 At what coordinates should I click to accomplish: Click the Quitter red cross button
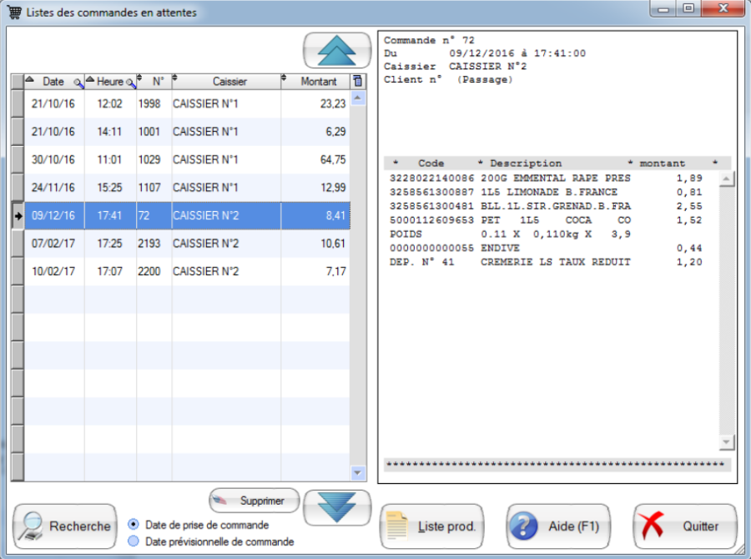(684, 526)
